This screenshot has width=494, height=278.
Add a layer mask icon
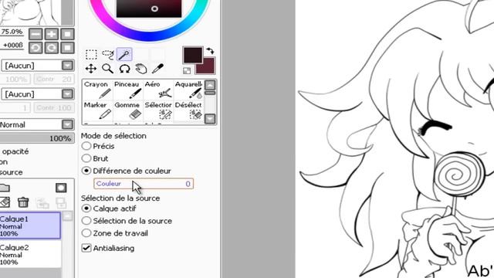pos(61,188)
